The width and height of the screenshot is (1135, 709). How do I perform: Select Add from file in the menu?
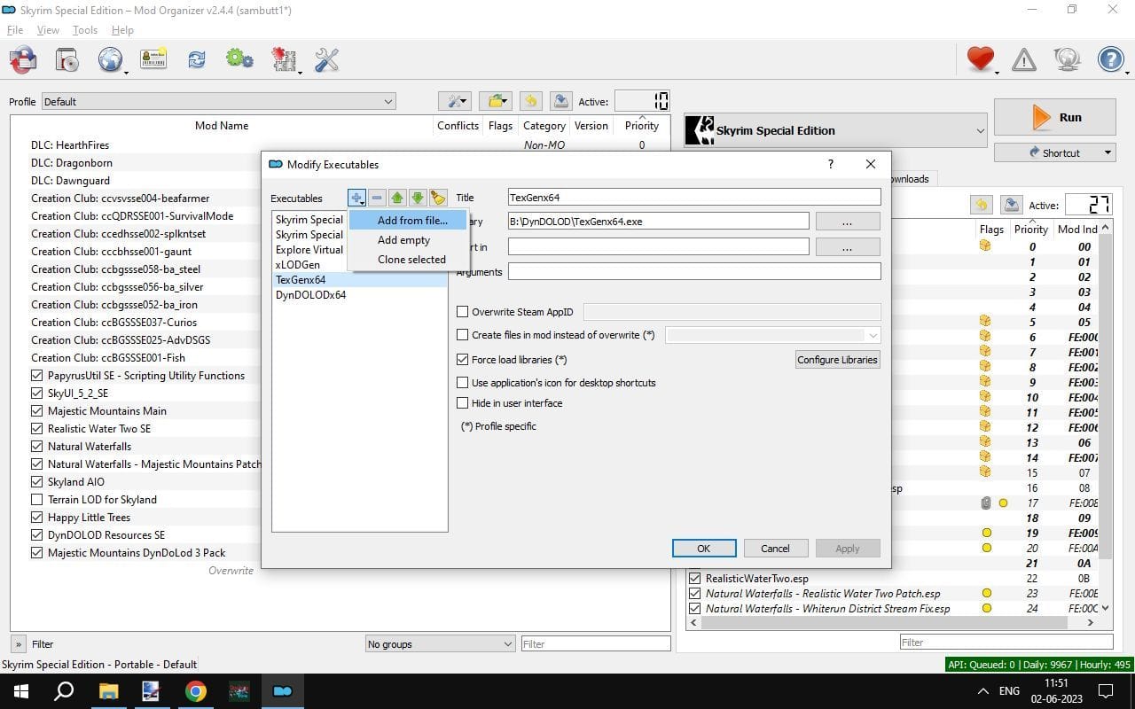pos(411,220)
